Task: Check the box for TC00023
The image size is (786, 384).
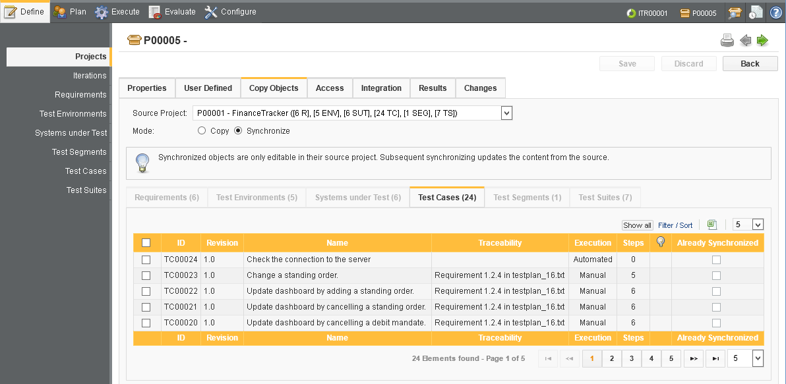Action: pyautogui.click(x=146, y=275)
